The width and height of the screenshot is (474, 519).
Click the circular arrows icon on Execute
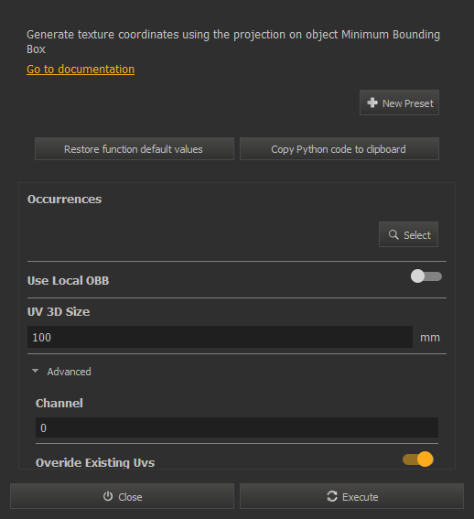(x=332, y=496)
